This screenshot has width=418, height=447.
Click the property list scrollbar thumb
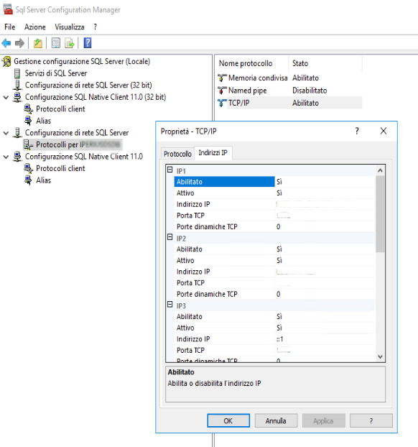(x=380, y=214)
